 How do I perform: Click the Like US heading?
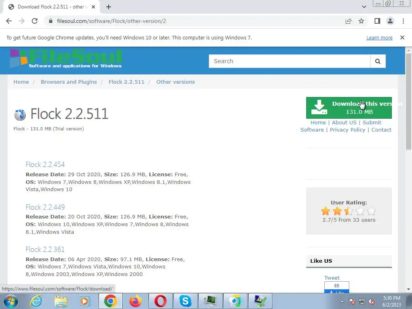point(321,261)
